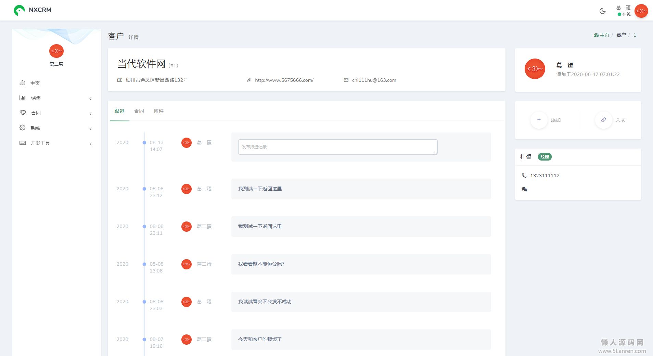This screenshot has height=356, width=653.
Task: Click the WeChat icon under contact 杜哲
Action: pos(524,189)
